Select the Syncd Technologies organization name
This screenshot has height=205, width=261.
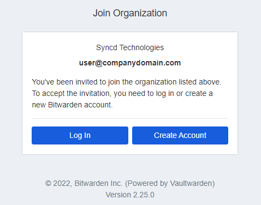point(130,47)
